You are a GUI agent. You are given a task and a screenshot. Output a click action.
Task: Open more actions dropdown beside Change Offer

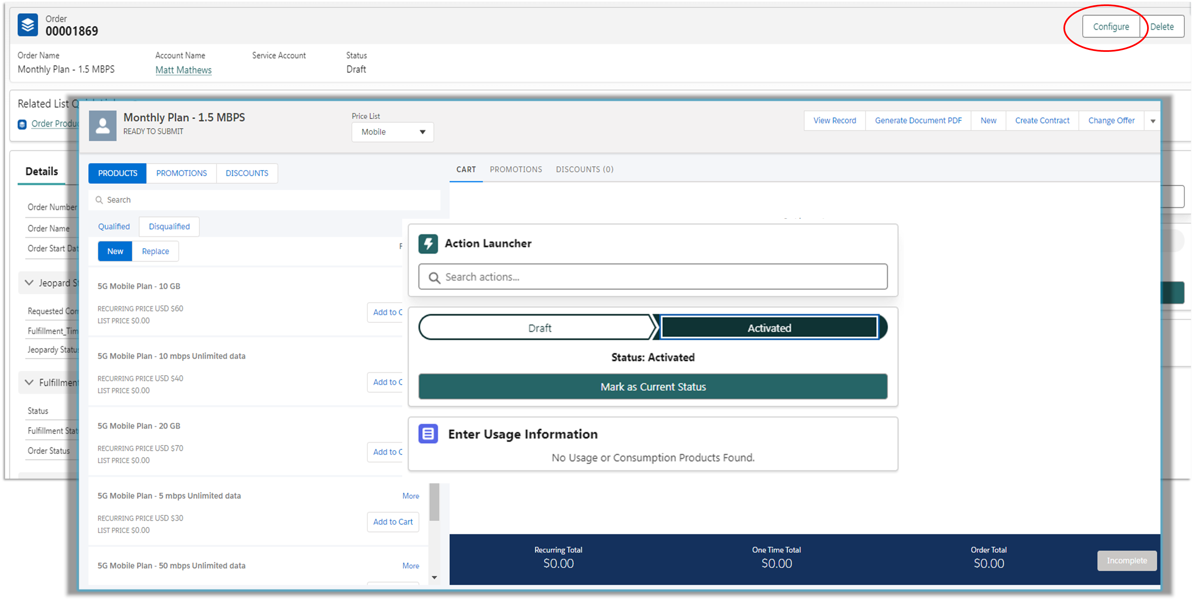(1152, 121)
